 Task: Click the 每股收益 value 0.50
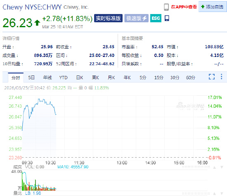click(x=158, y=55)
